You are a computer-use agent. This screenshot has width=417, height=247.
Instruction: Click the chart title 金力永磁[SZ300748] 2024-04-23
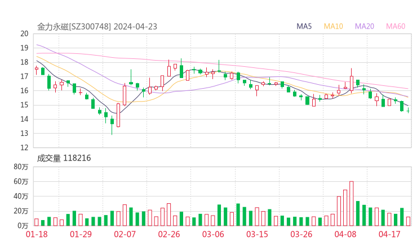(x=97, y=26)
